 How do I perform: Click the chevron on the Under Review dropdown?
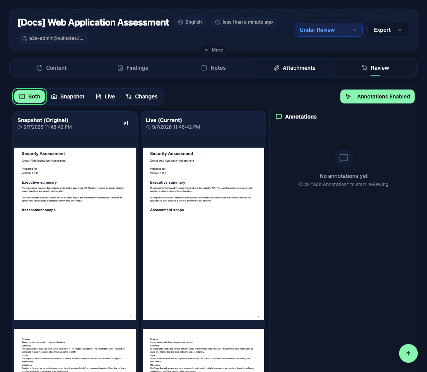pyautogui.click(x=355, y=30)
